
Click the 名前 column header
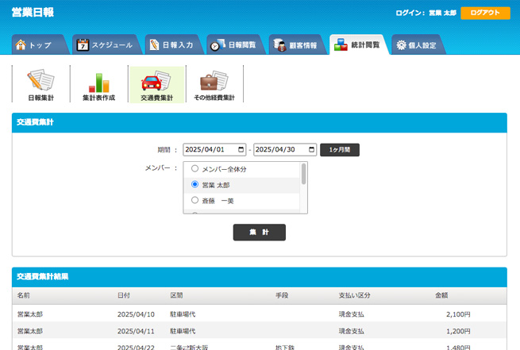(x=24, y=295)
